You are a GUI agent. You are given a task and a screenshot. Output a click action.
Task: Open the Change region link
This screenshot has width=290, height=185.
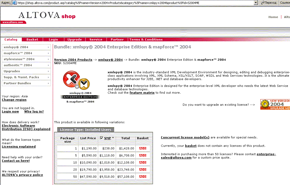click(14, 100)
